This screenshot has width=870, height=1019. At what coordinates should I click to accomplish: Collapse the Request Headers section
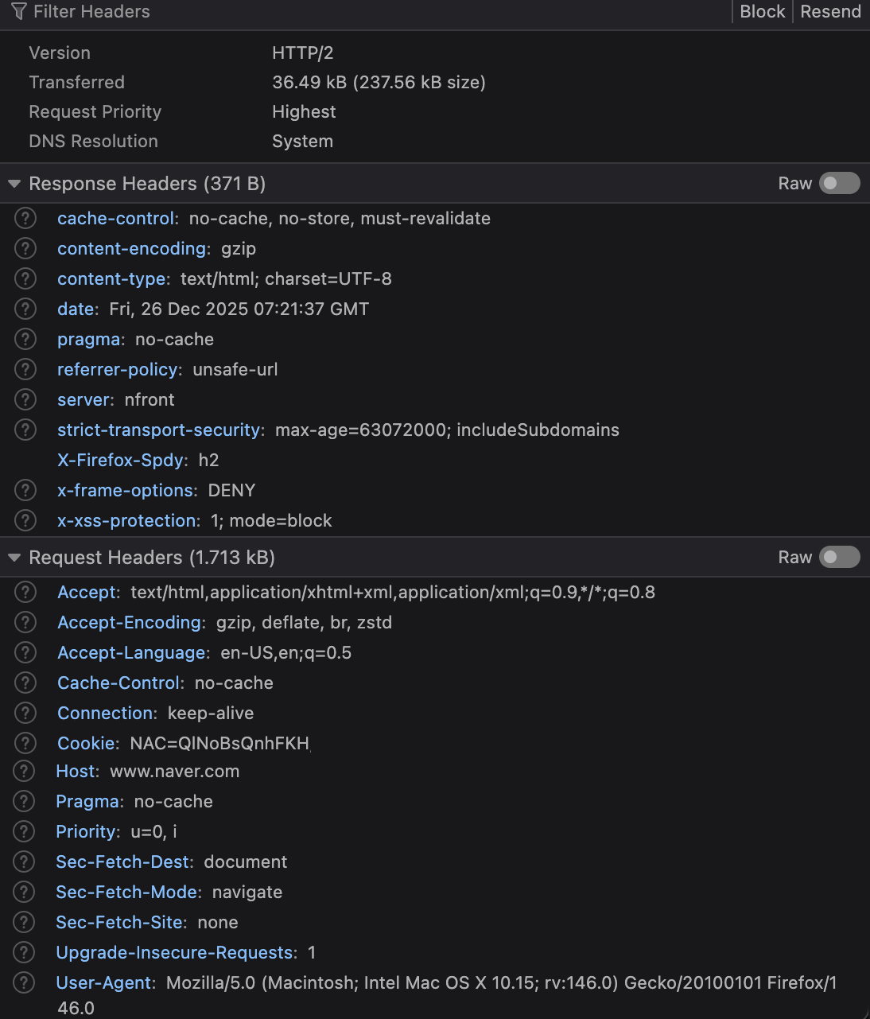click(14, 558)
